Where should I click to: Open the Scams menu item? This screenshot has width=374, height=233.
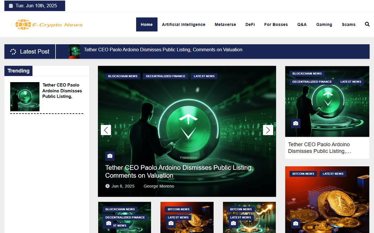[x=348, y=25]
